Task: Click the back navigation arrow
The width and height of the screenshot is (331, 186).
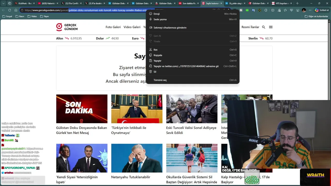Action: click(3, 10)
